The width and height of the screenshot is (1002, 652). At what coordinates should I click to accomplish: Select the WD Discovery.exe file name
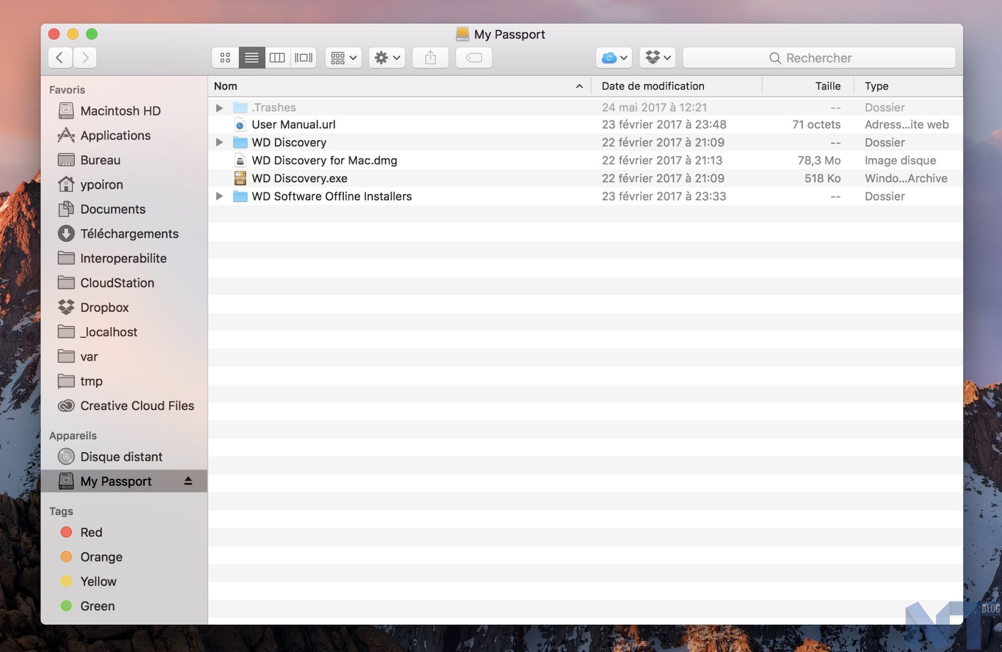[299, 178]
